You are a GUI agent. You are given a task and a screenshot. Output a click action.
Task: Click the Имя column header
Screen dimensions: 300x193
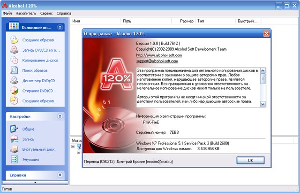tap(76, 21)
